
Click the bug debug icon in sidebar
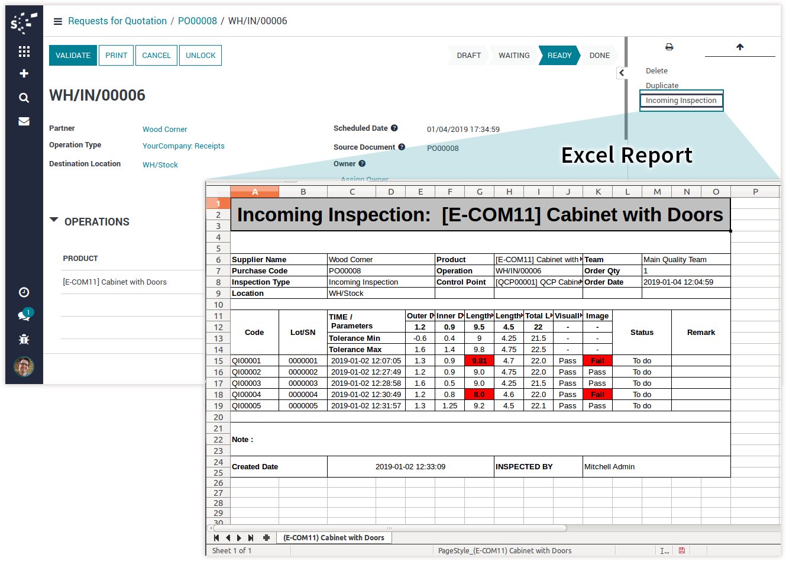pyautogui.click(x=24, y=339)
